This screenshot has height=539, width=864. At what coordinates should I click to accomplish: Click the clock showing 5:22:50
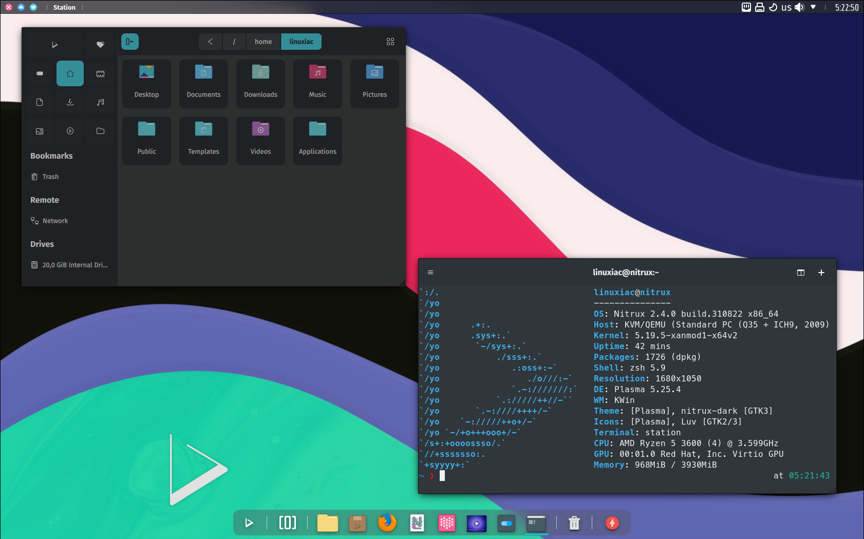tap(847, 7)
